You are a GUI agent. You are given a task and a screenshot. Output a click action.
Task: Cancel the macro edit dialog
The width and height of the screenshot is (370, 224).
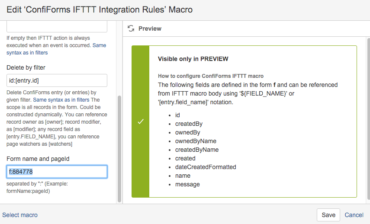click(x=354, y=215)
